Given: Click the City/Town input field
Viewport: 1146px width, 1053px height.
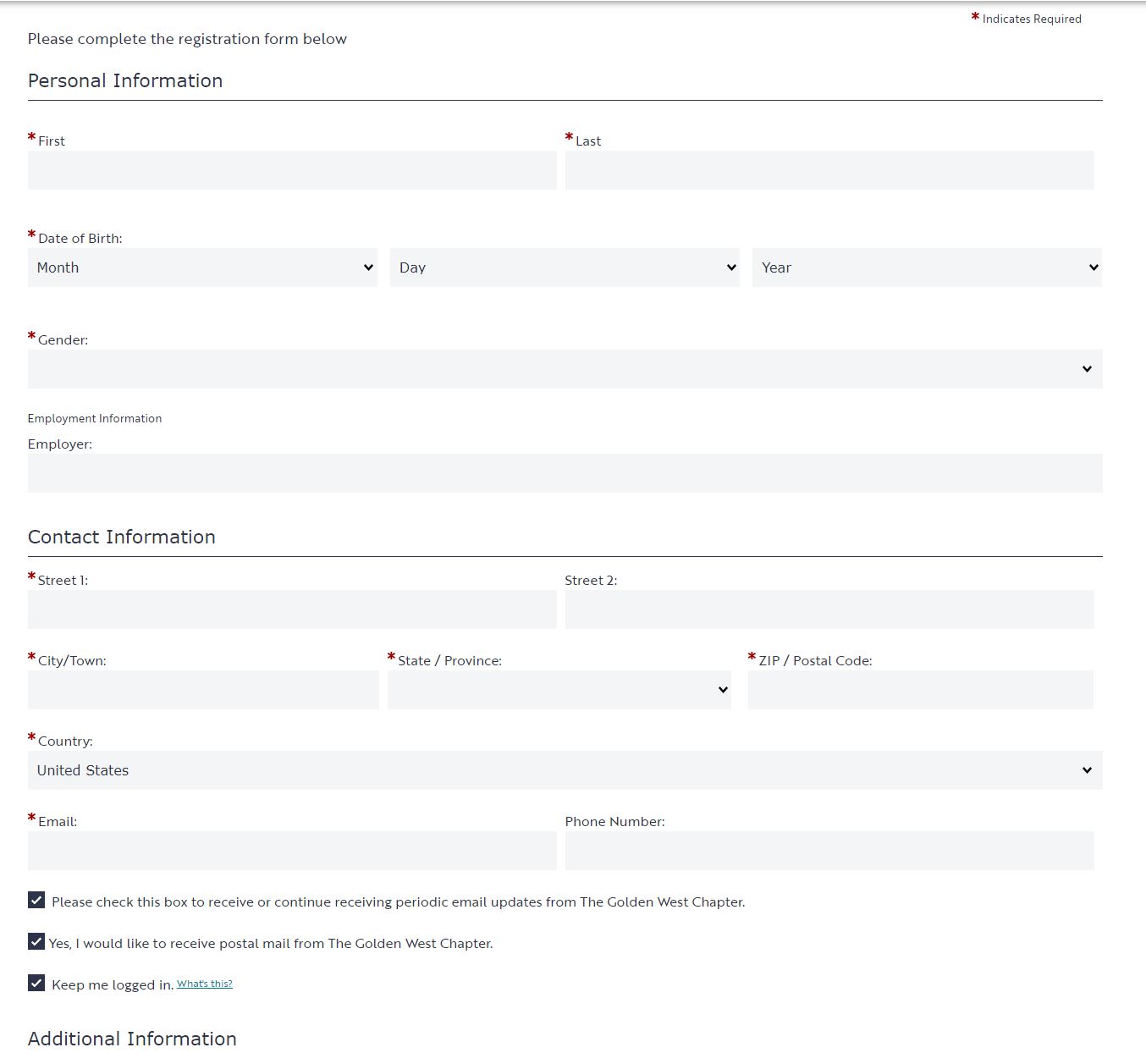Looking at the screenshot, I should coord(203,690).
